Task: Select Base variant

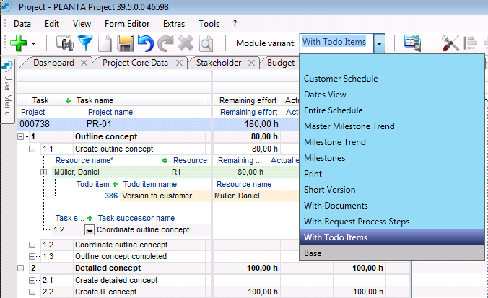Action: pyautogui.click(x=392, y=253)
